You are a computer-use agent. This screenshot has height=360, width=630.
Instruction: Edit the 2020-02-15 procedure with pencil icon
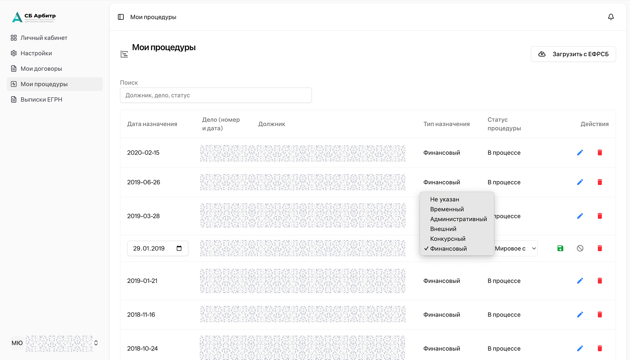[580, 153]
